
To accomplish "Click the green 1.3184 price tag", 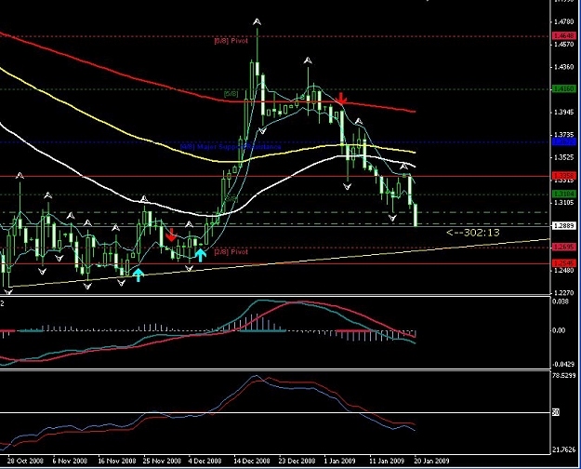I will coord(564,194).
